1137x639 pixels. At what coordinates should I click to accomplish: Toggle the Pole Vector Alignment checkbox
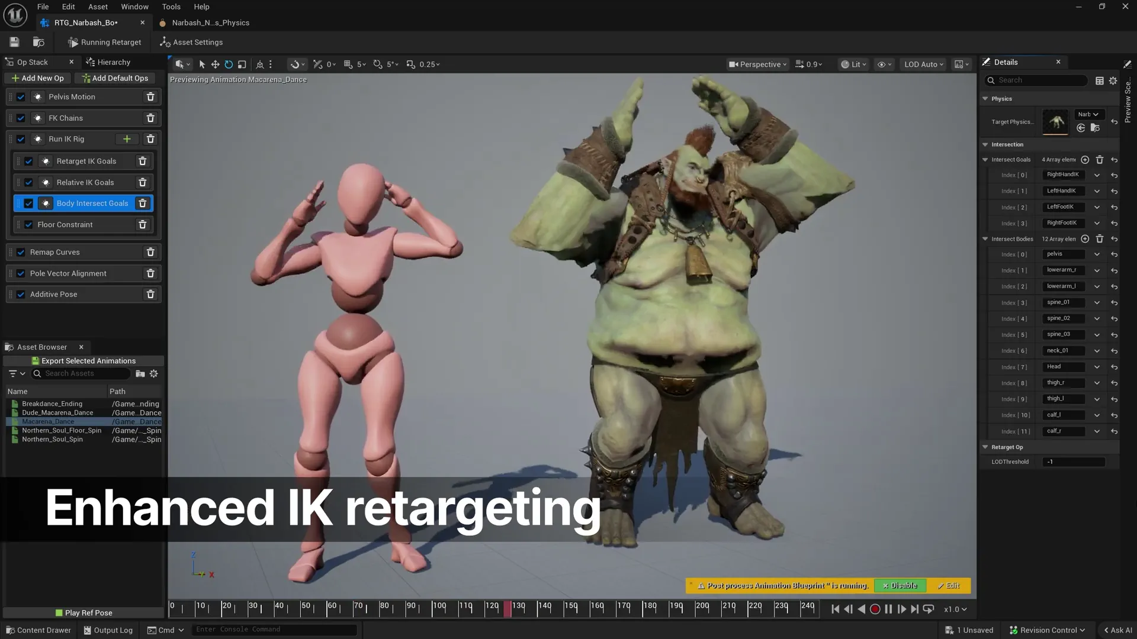[21, 273]
